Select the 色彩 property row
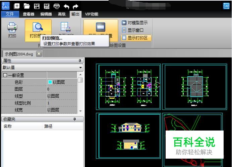The width and height of the screenshot is (232, 167). pos(39,82)
